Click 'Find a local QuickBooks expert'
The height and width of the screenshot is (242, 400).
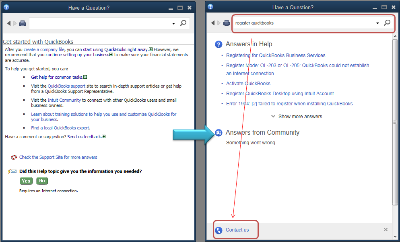click(x=60, y=128)
